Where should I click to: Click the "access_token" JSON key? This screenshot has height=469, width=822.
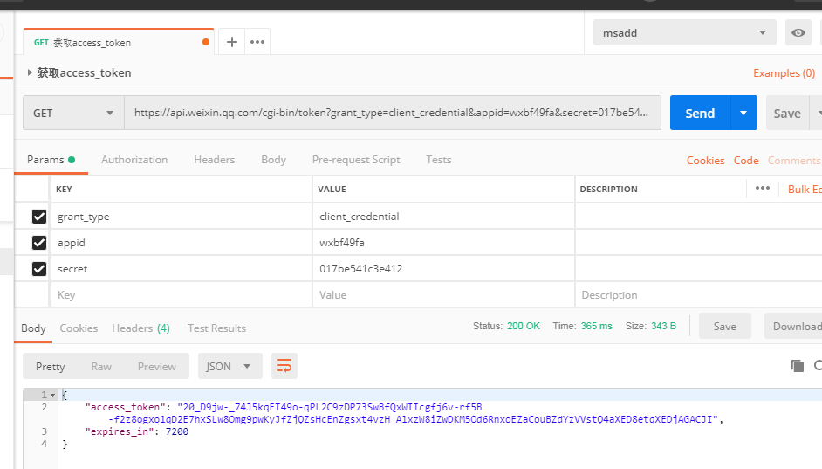point(125,407)
